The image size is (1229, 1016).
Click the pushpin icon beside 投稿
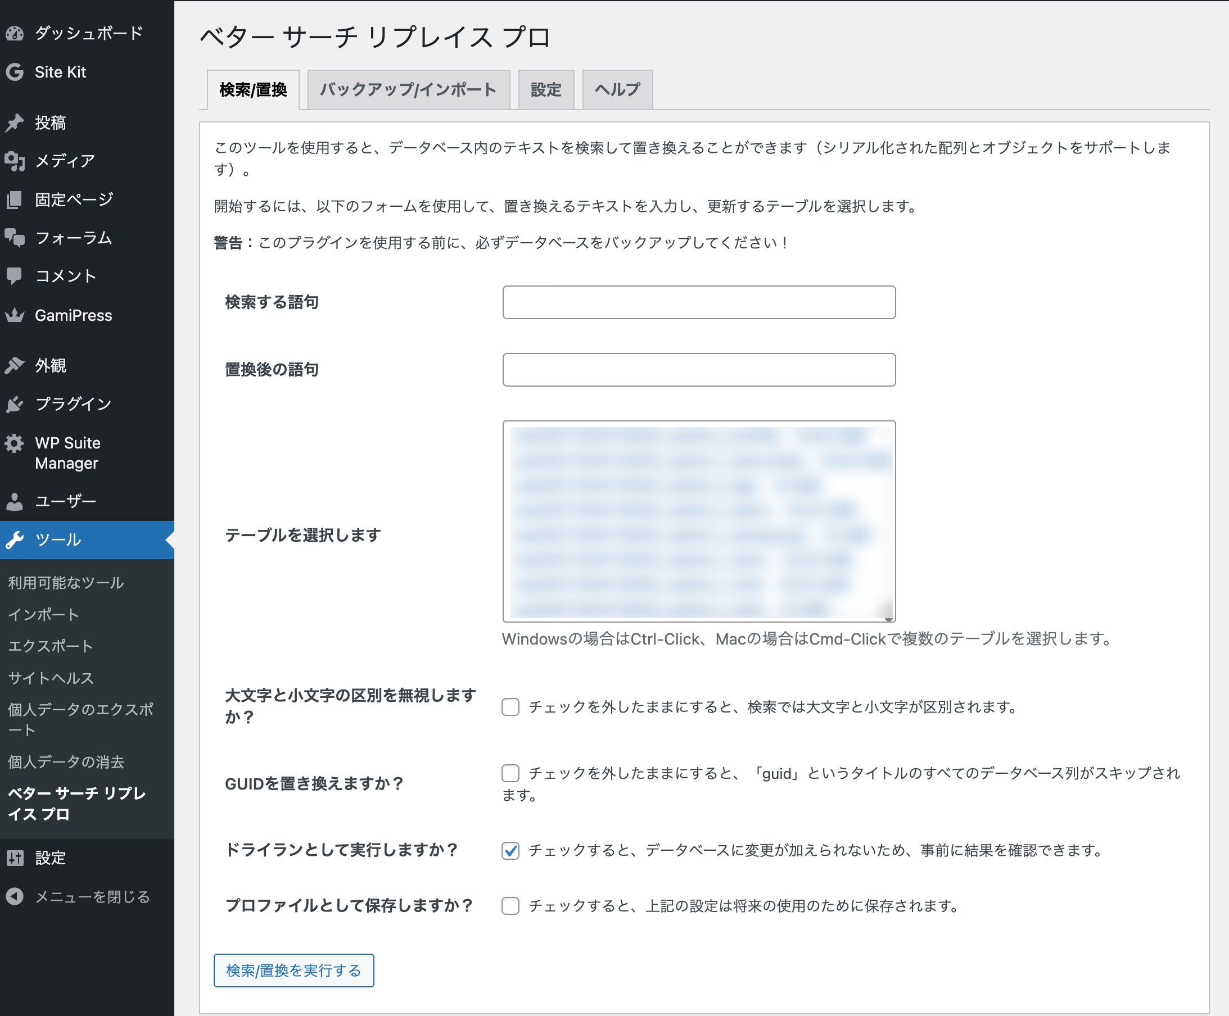point(15,123)
